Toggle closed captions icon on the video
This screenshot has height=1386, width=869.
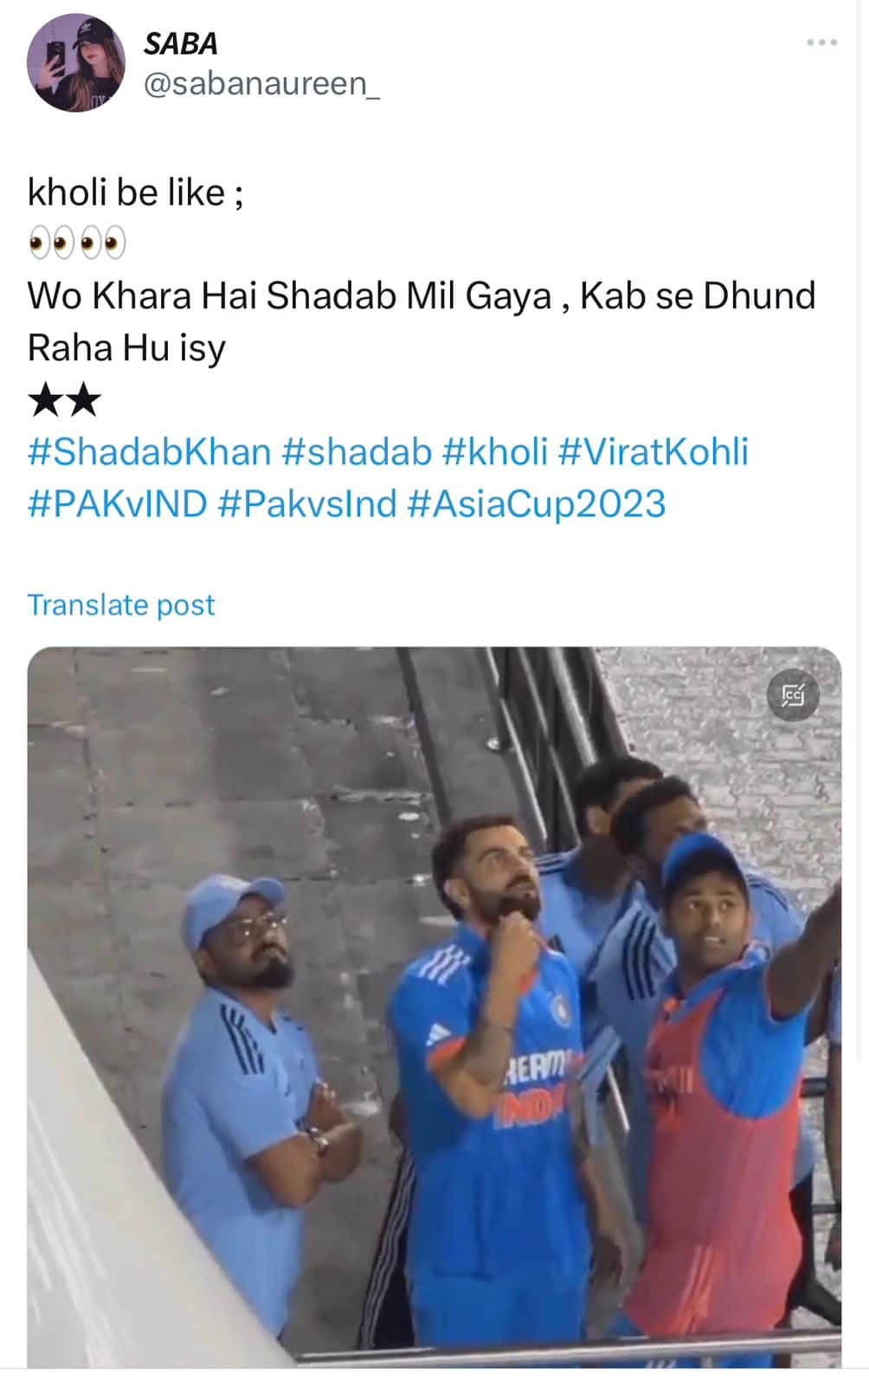[793, 695]
